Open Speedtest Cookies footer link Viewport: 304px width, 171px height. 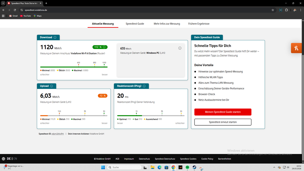pos(188,159)
